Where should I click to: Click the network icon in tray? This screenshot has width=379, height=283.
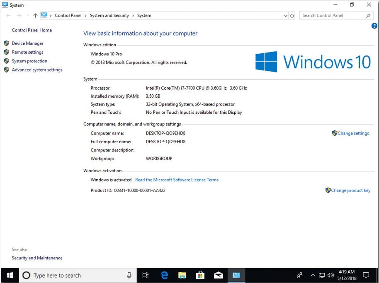(322, 275)
